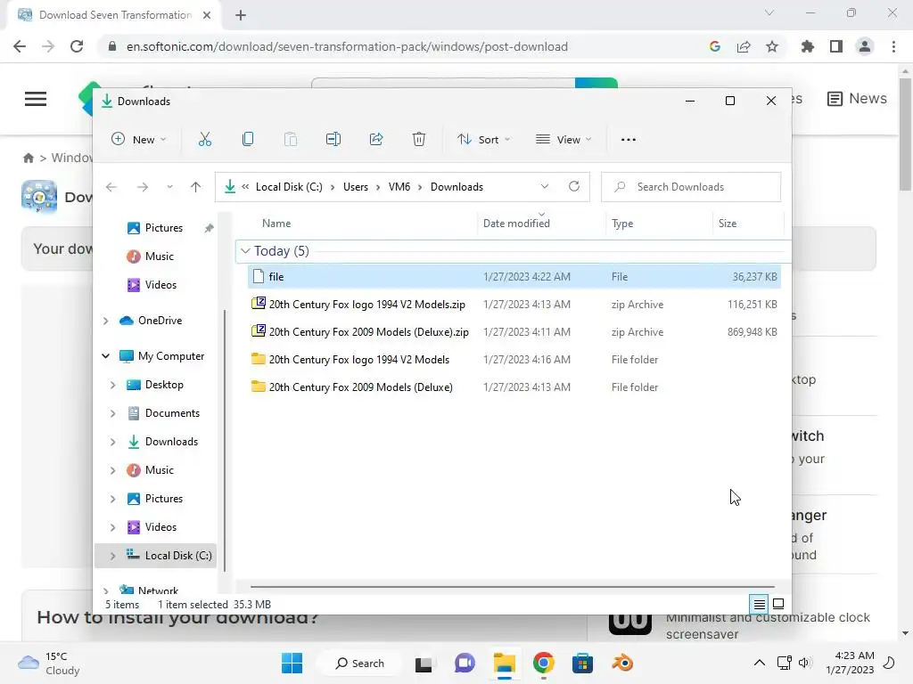
Task: Go up one folder with the Up arrow
Action: (x=195, y=187)
